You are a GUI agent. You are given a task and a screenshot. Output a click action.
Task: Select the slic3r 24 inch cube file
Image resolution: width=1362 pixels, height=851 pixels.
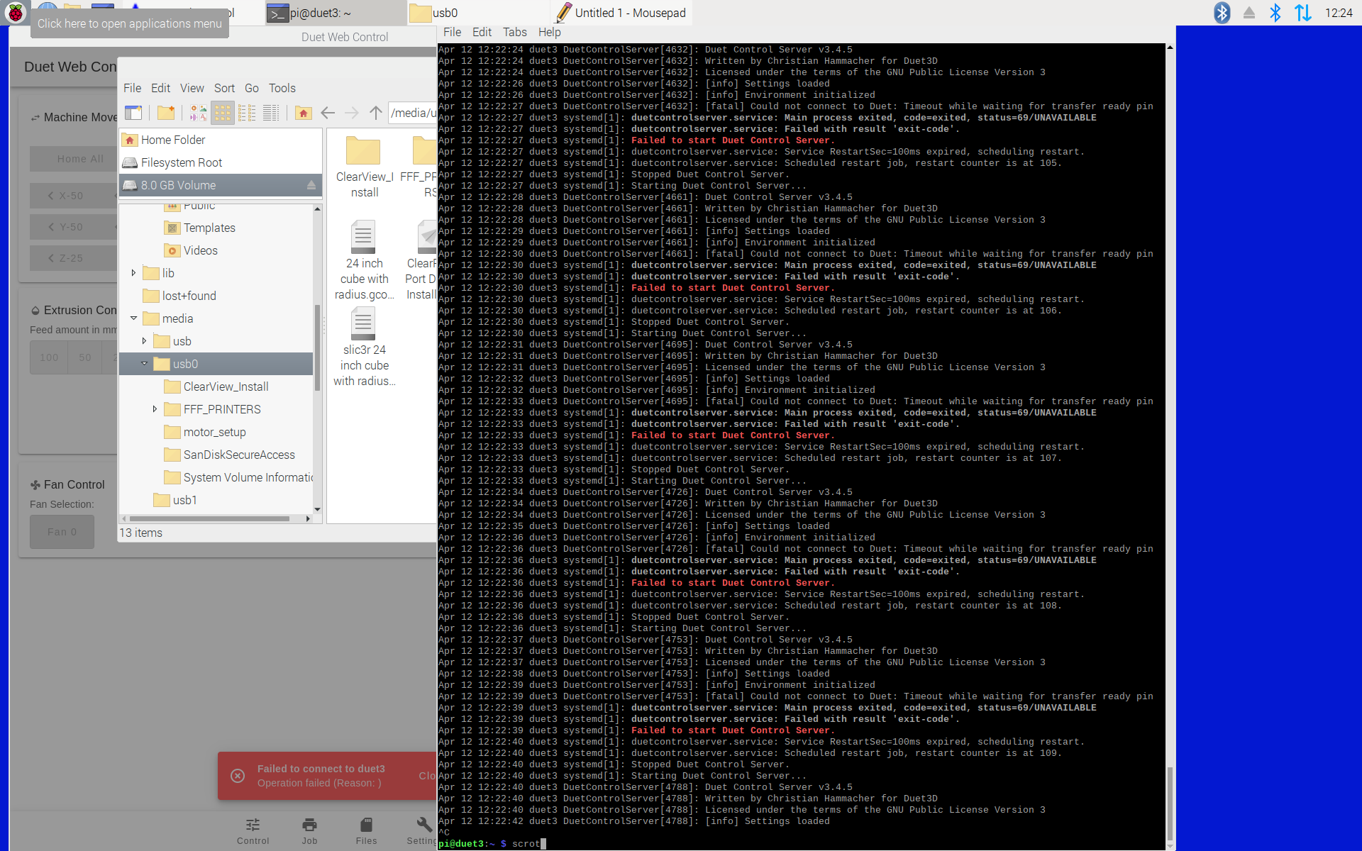(x=364, y=347)
